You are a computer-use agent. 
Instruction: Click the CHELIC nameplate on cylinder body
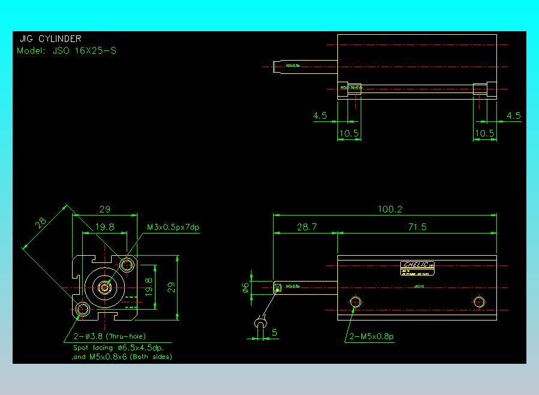pos(417,265)
